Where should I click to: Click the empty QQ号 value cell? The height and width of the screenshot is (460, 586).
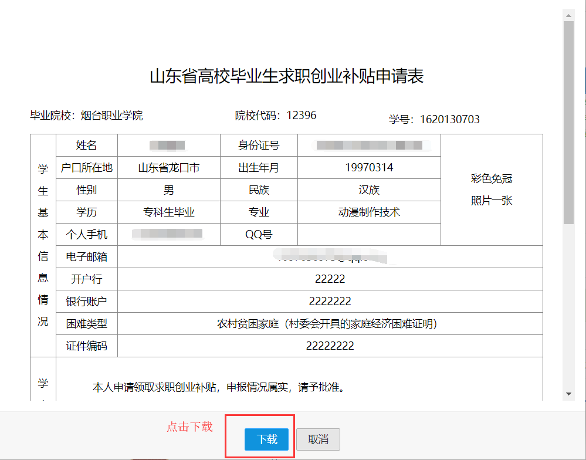coord(369,235)
